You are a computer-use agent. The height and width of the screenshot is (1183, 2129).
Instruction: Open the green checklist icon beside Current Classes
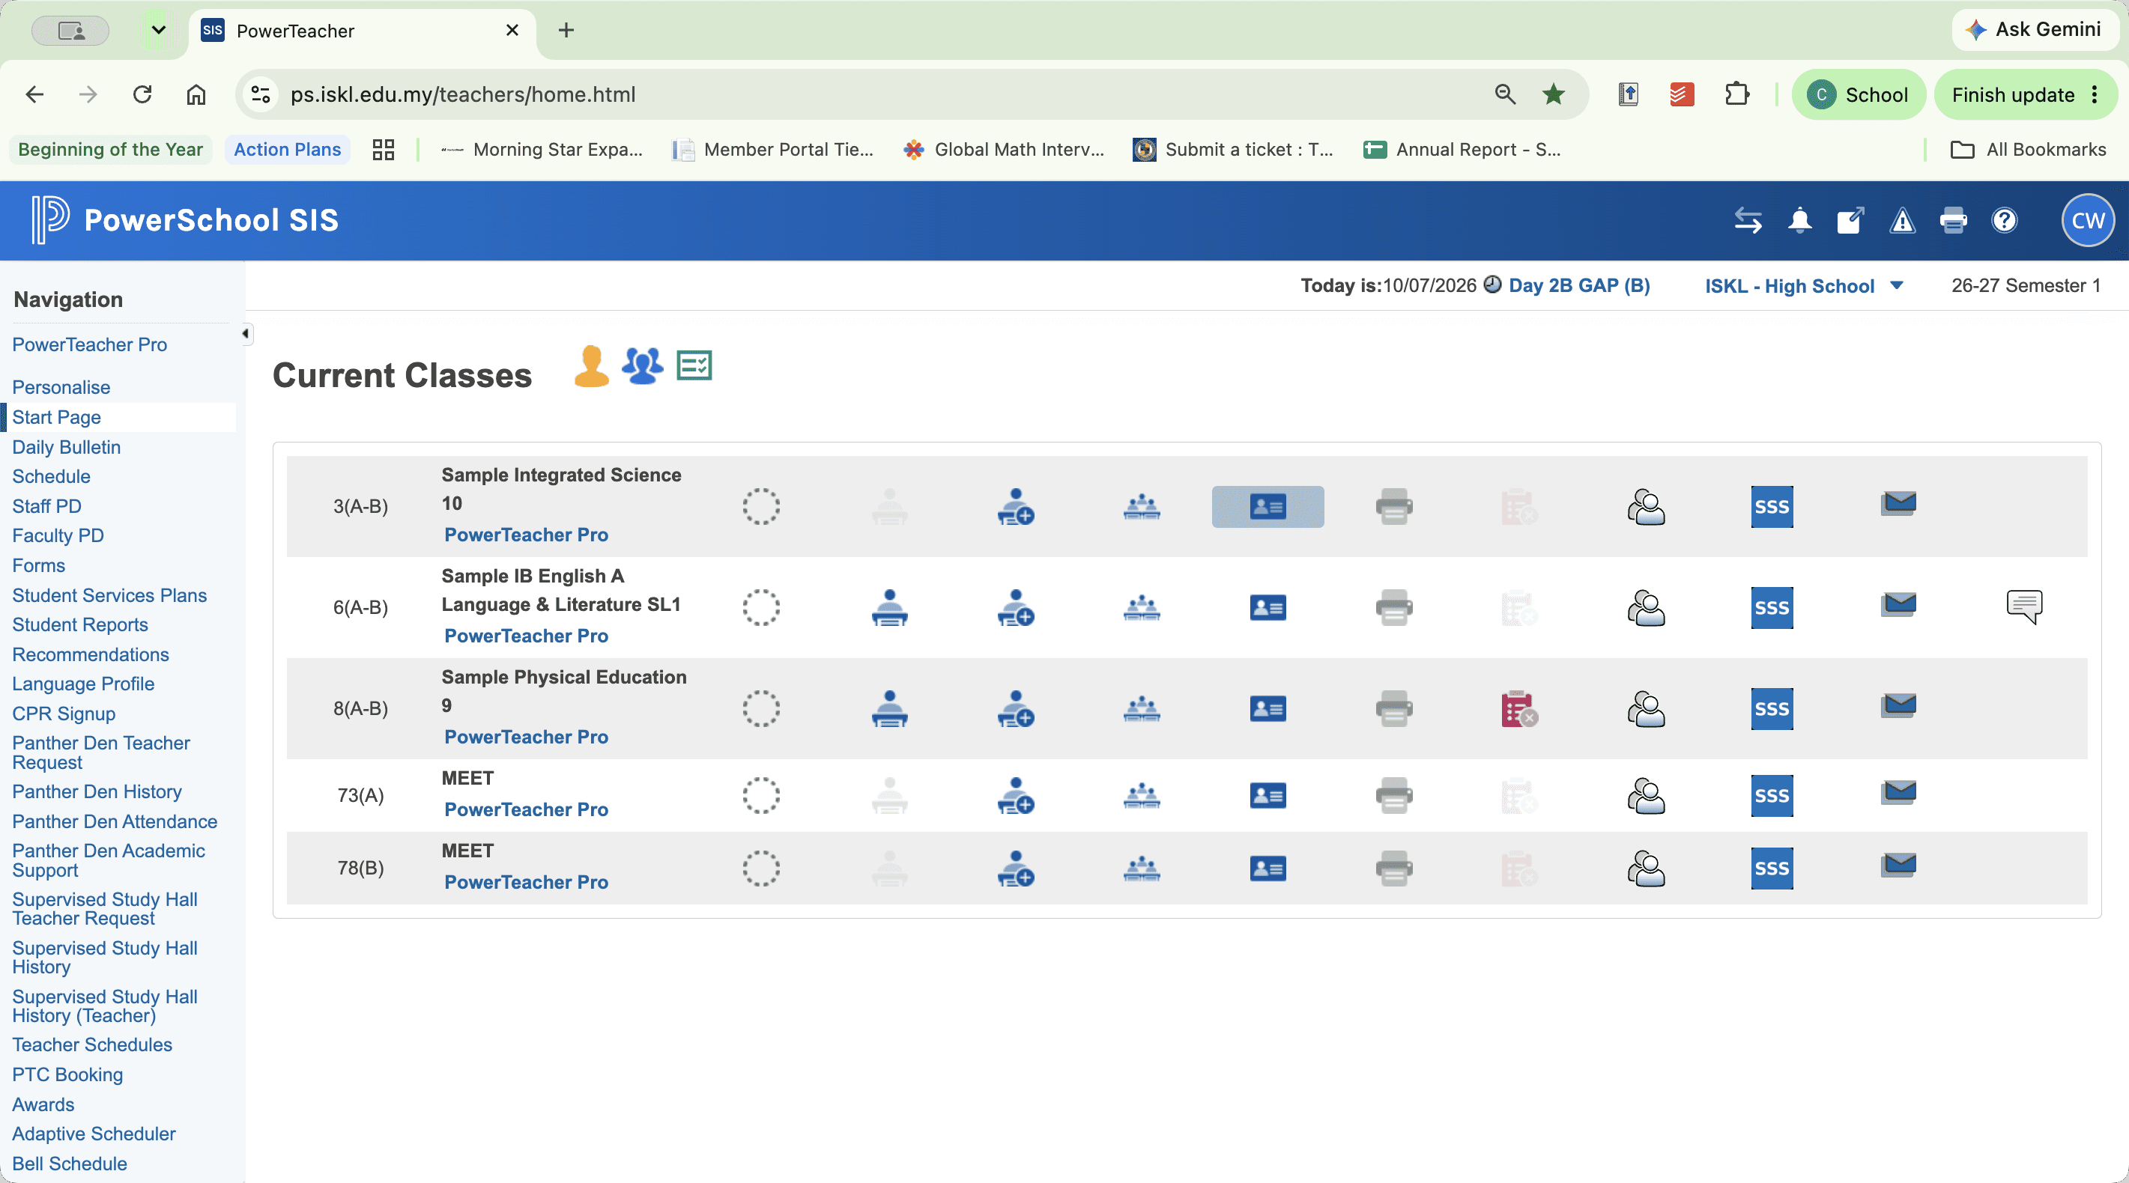tap(694, 365)
